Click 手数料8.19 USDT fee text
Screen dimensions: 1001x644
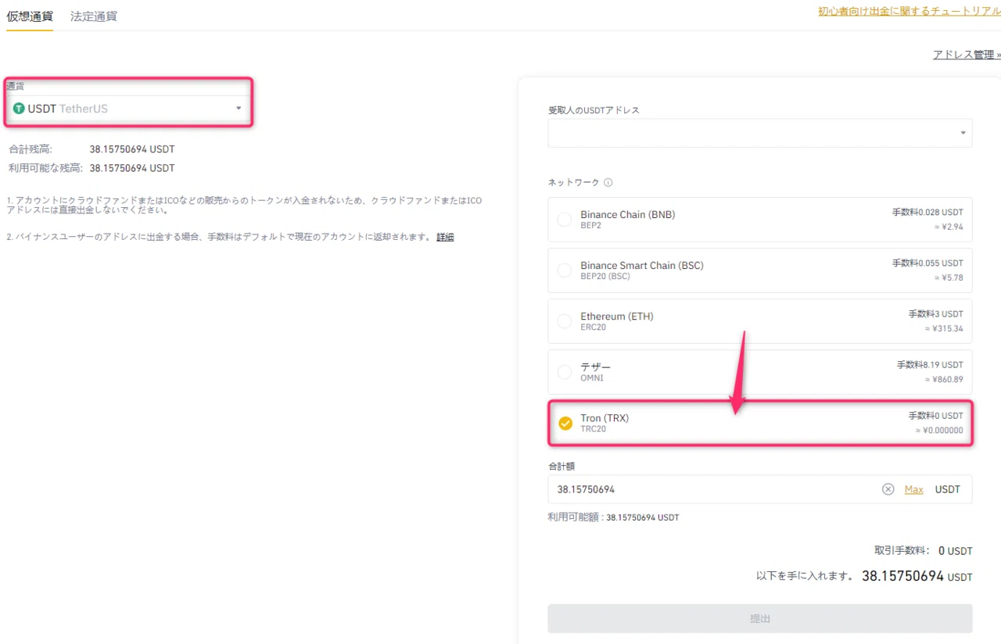point(930,365)
